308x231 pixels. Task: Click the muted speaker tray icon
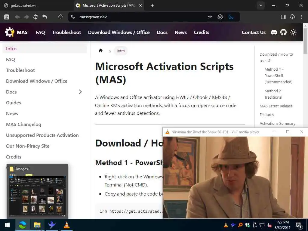pyautogui.click(x=269, y=225)
